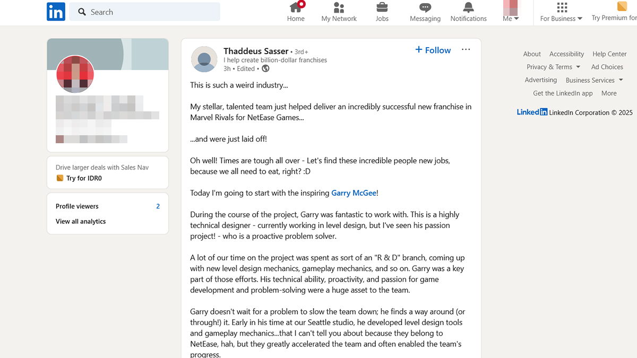637x358 pixels.
Task: Open Messaging chat icon
Action: pyautogui.click(x=425, y=7)
